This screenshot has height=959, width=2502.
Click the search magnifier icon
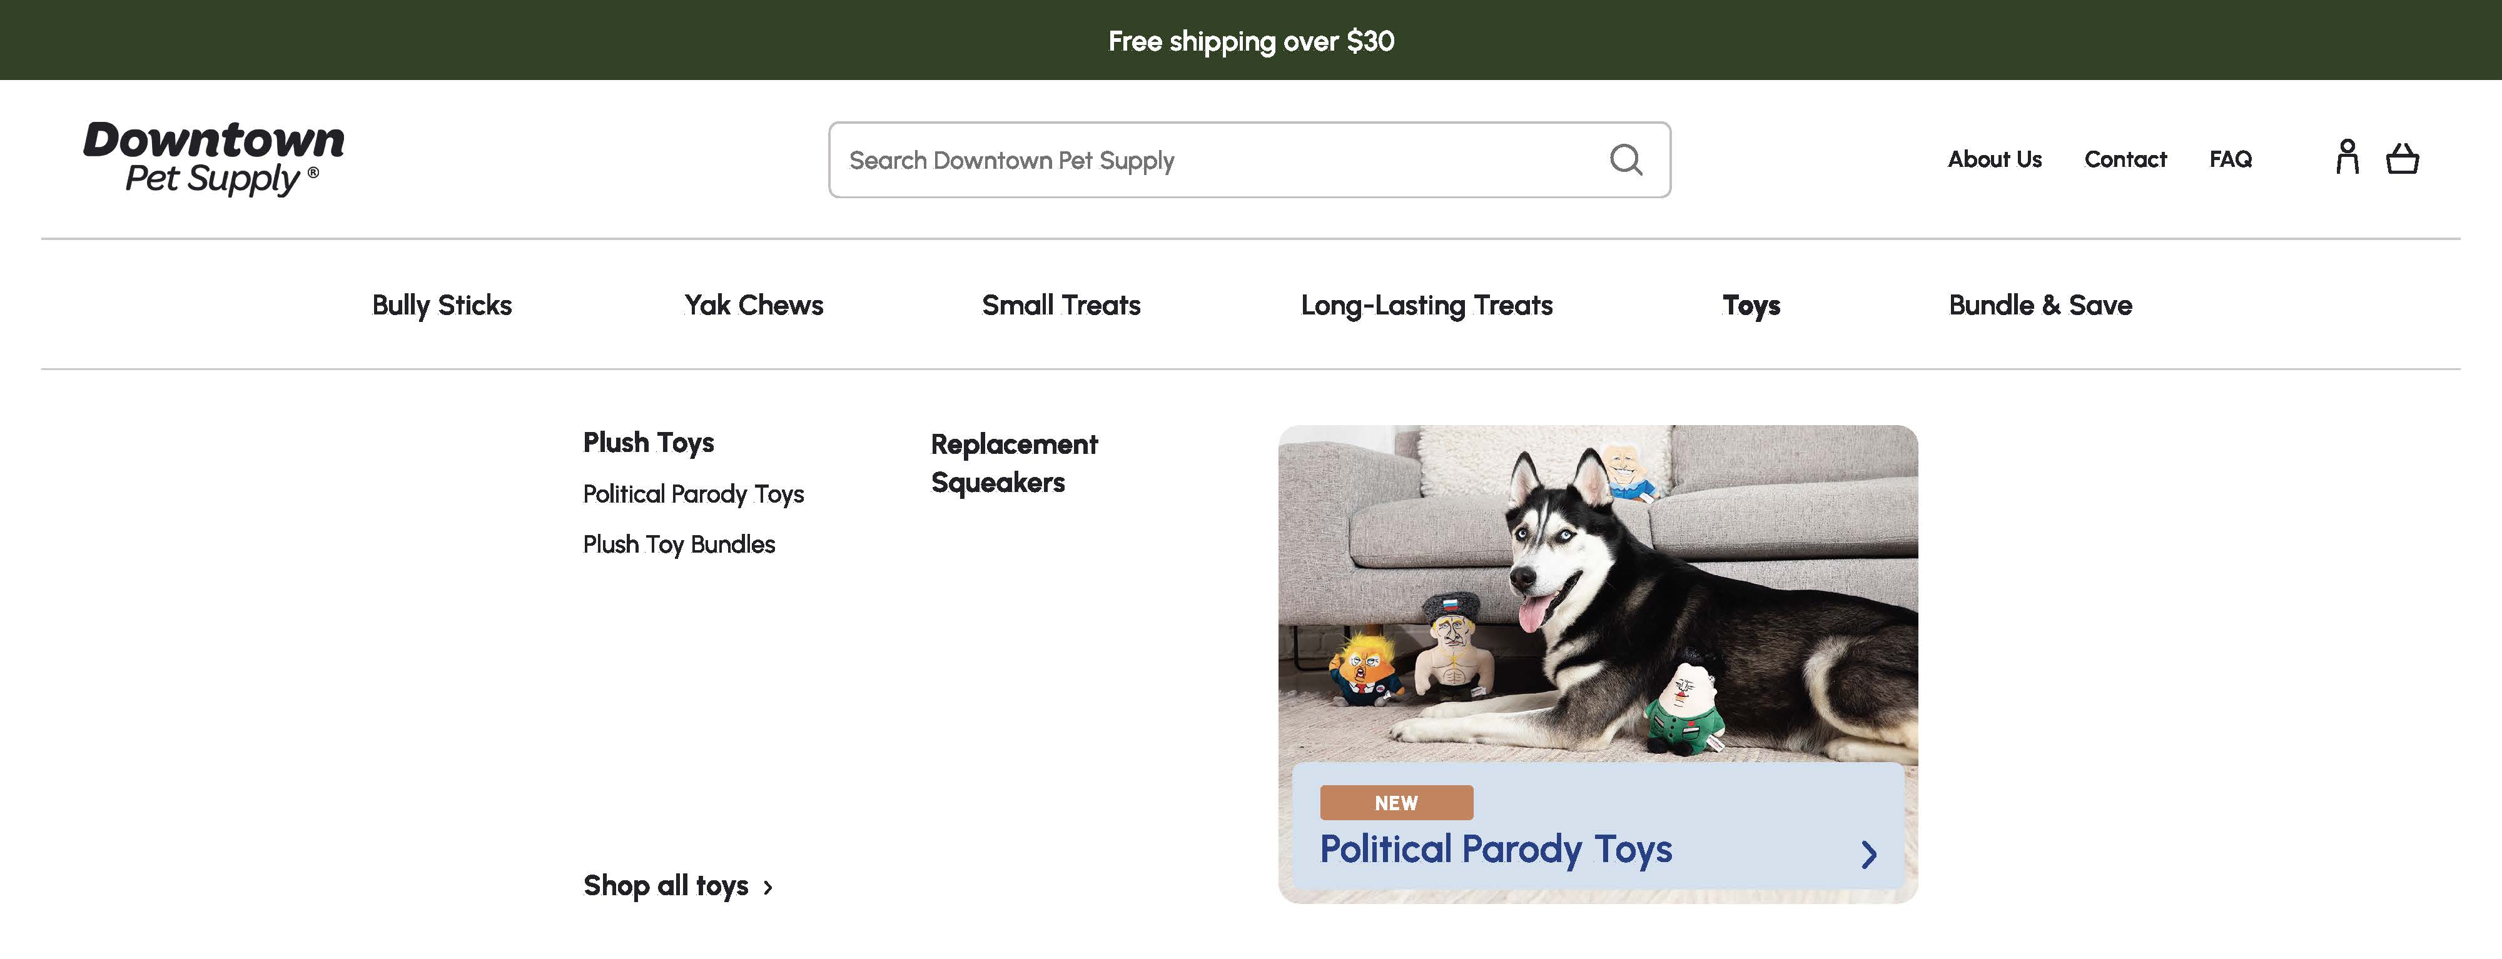pos(1626,160)
